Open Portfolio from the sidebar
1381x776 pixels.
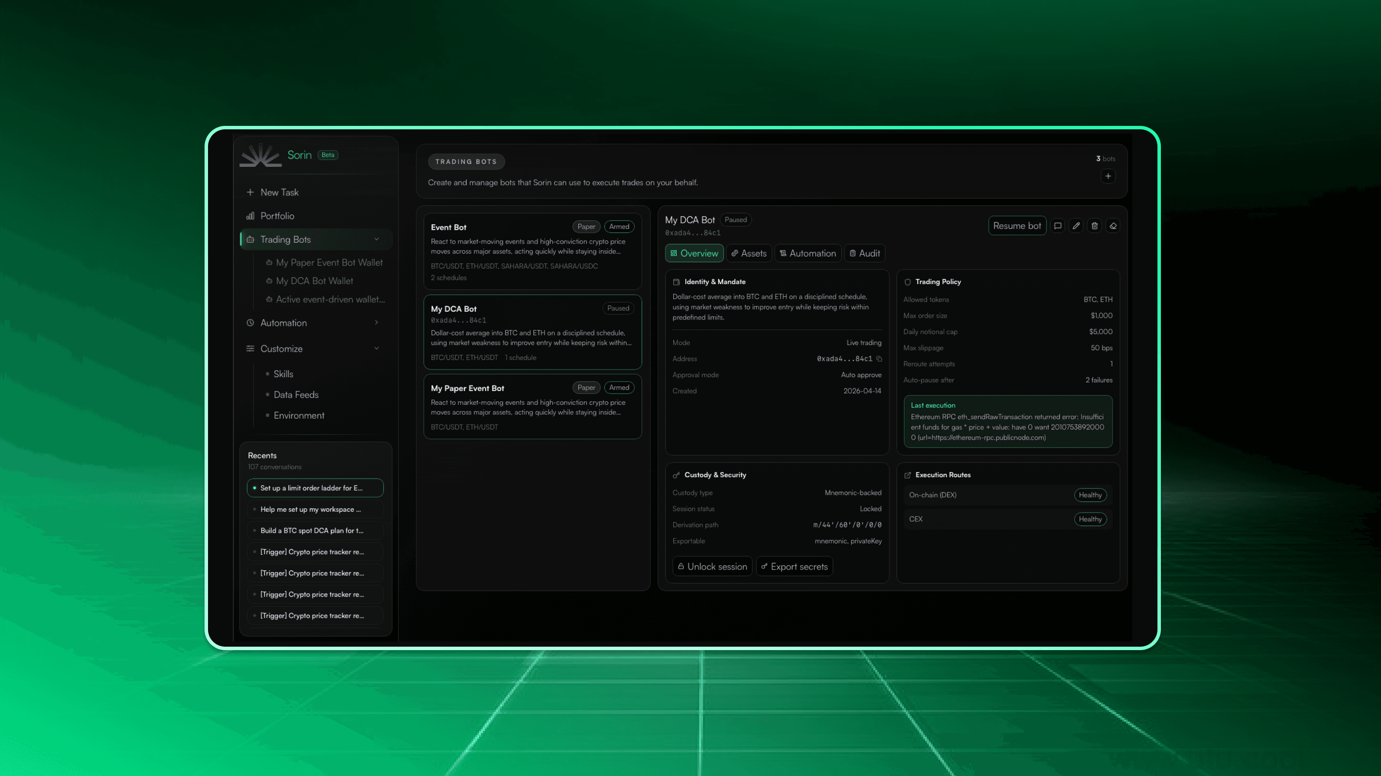277,216
